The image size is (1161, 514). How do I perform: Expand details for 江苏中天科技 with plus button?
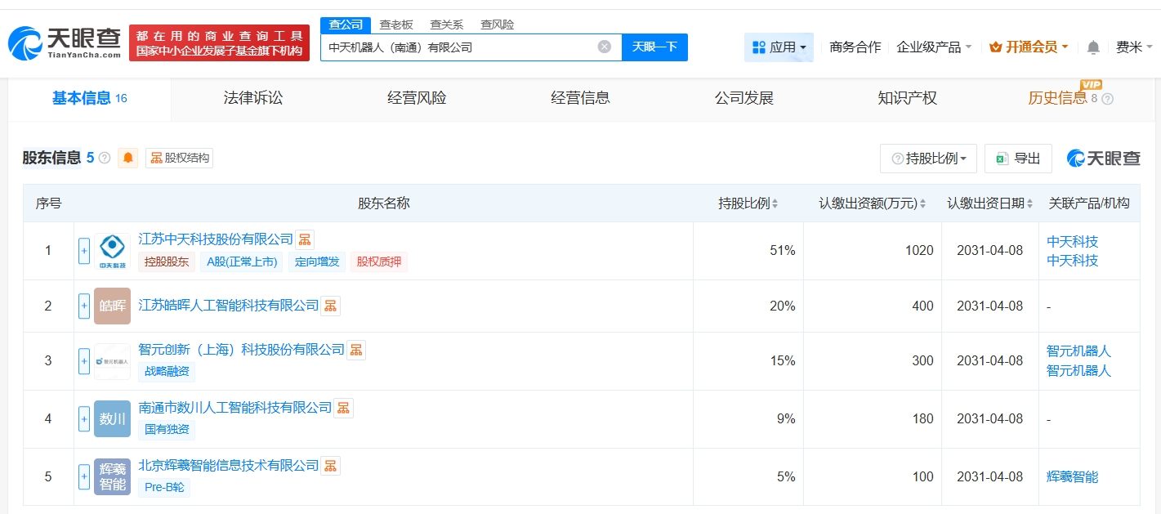(x=84, y=250)
